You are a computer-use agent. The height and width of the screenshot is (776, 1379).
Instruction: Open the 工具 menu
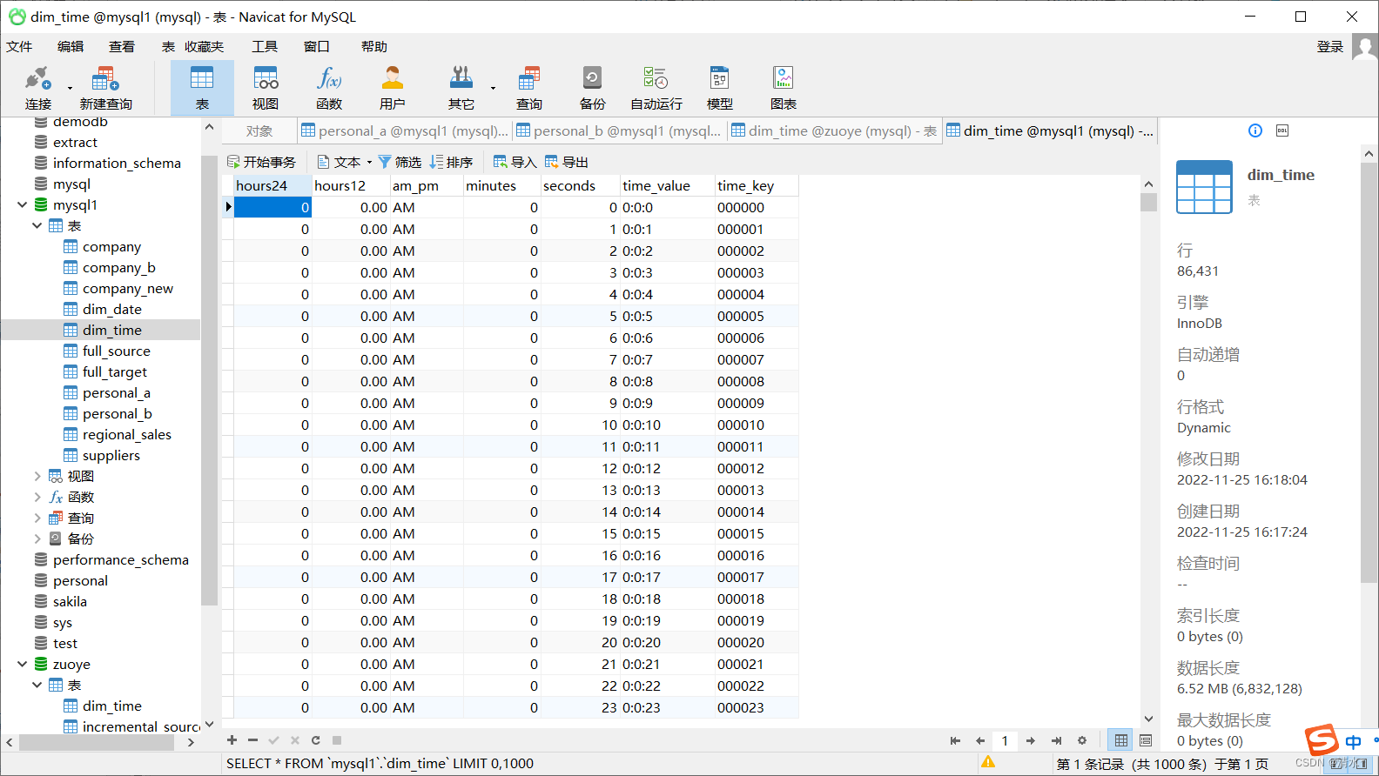[x=265, y=47]
